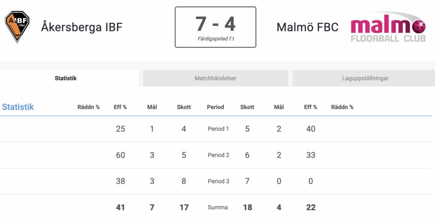Click the Åkersberga IBF team logo
435x219 pixels.
[x=17, y=27]
